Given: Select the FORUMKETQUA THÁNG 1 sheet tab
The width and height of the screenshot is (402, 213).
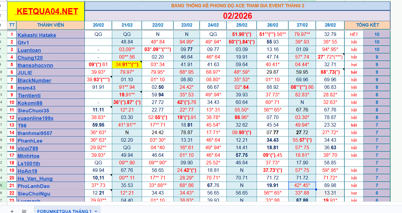Looking at the screenshot, I should tap(64, 211).
